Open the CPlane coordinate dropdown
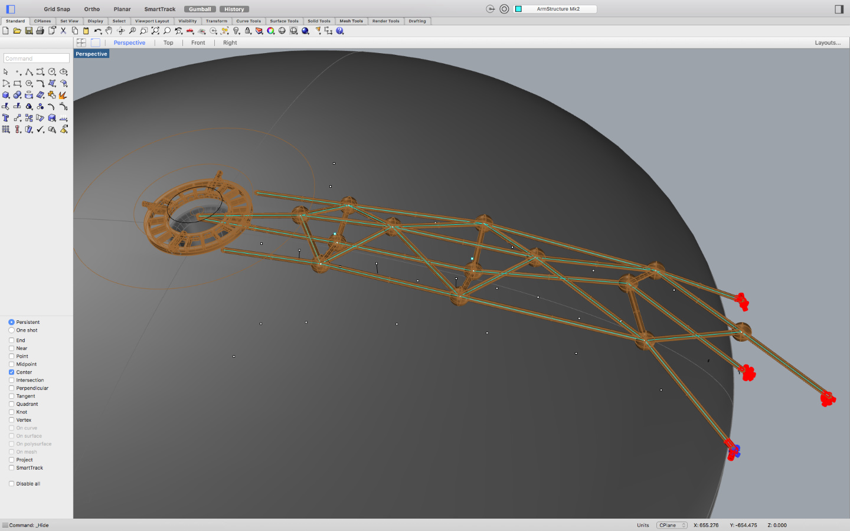The width and height of the screenshot is (850, 531). 672,525
